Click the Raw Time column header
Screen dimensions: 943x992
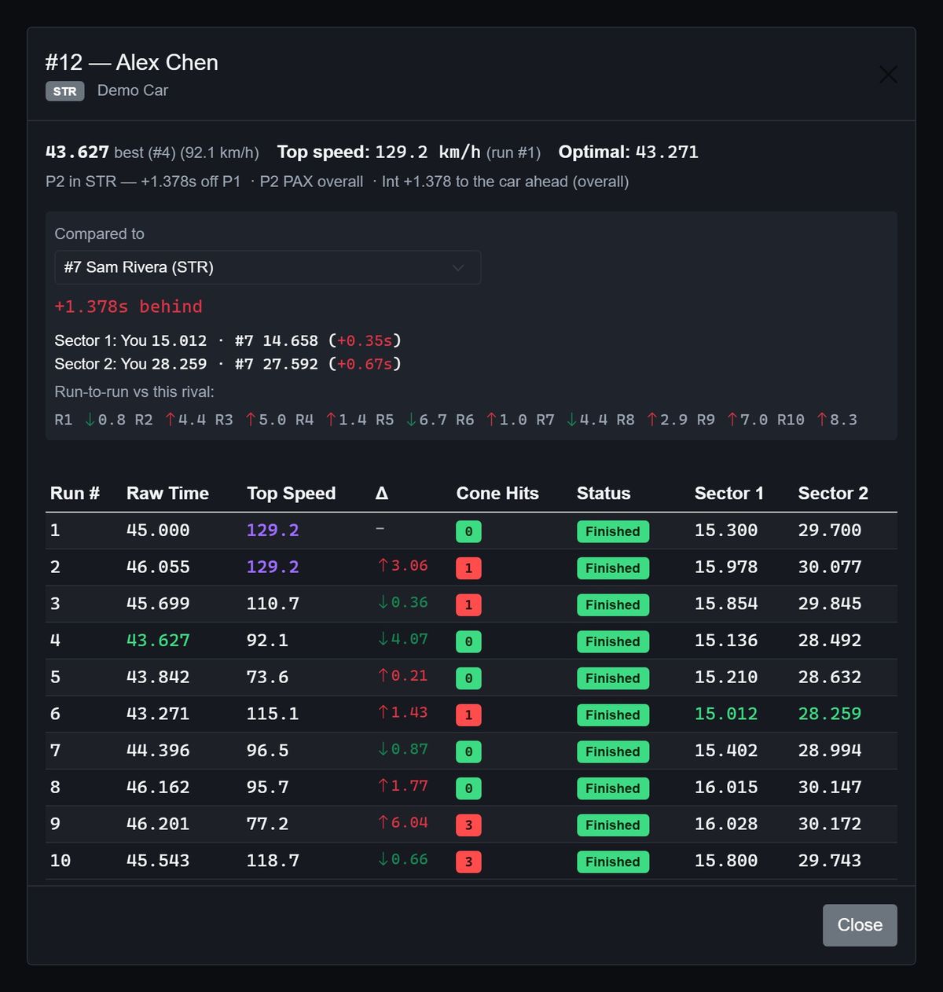click(167, 494)
